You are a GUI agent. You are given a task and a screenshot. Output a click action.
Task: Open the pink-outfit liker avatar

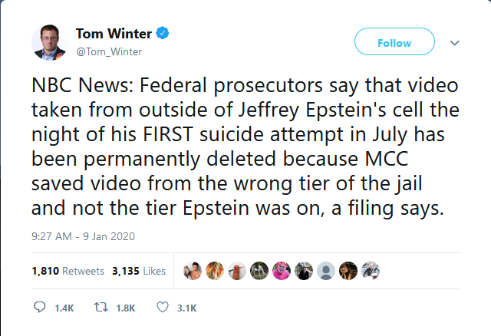(x=280, y=271)
